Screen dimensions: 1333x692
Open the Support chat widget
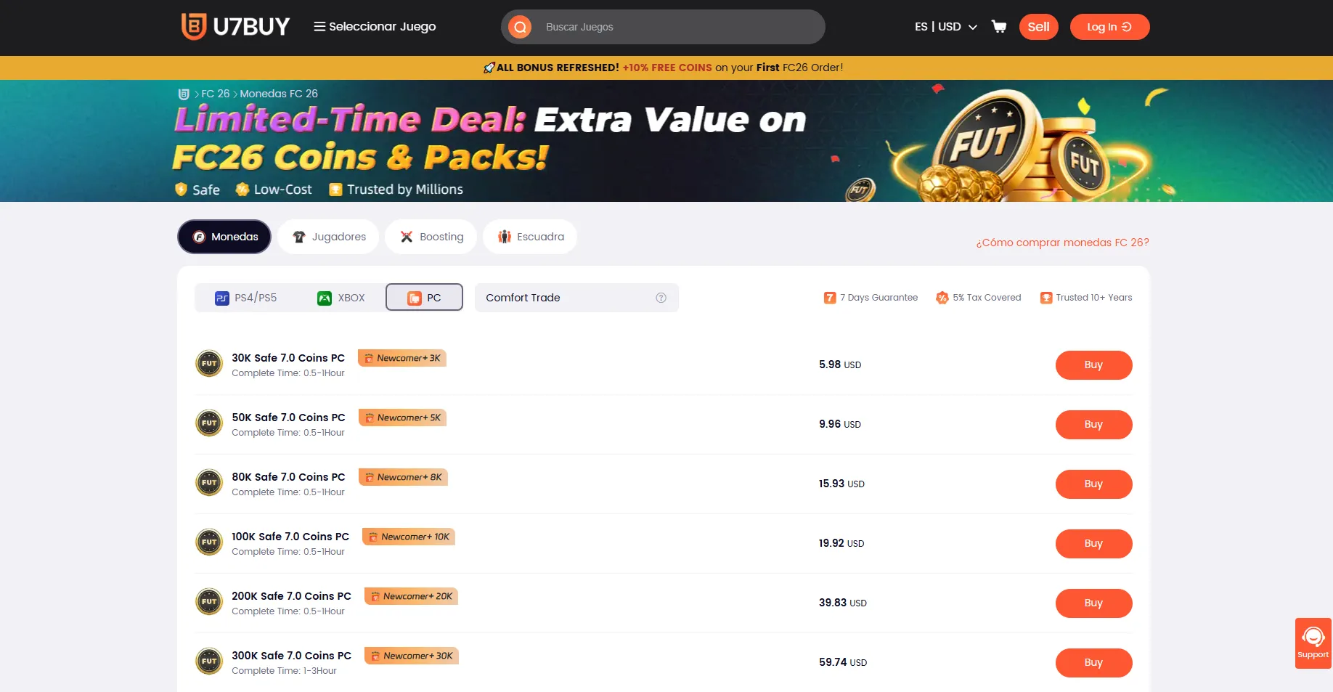[1313, 643]
